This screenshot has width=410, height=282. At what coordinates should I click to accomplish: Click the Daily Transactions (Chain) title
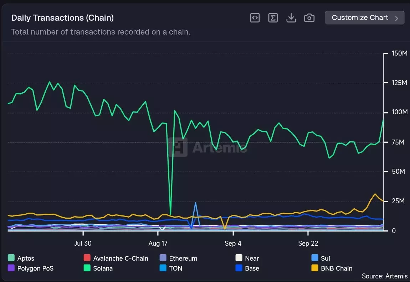(x=62, y=18)
